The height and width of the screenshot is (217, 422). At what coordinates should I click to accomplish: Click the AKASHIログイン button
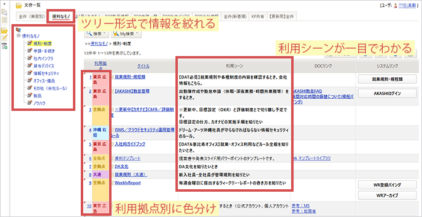coord(387,93)
